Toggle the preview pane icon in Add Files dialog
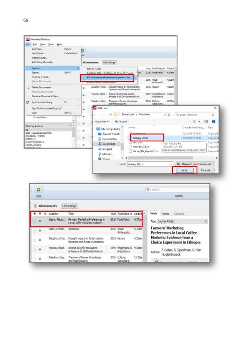 coord(206,121)
